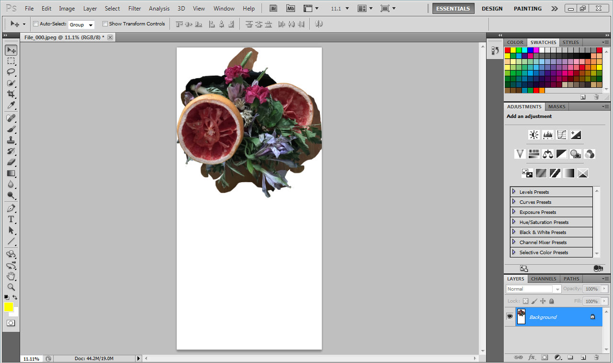
Task: Expand Channel Mixer Presets list
Action: [x=514, y=242]
